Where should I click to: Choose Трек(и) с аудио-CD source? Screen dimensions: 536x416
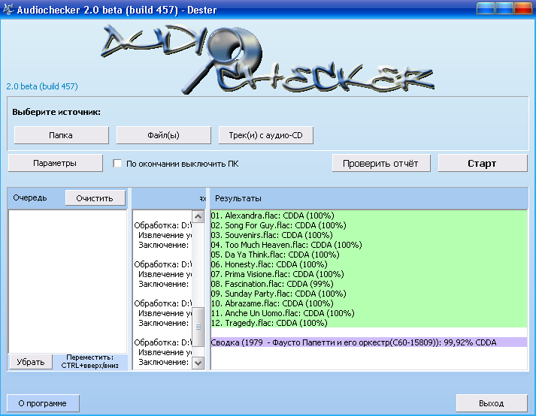pos(265,135)
